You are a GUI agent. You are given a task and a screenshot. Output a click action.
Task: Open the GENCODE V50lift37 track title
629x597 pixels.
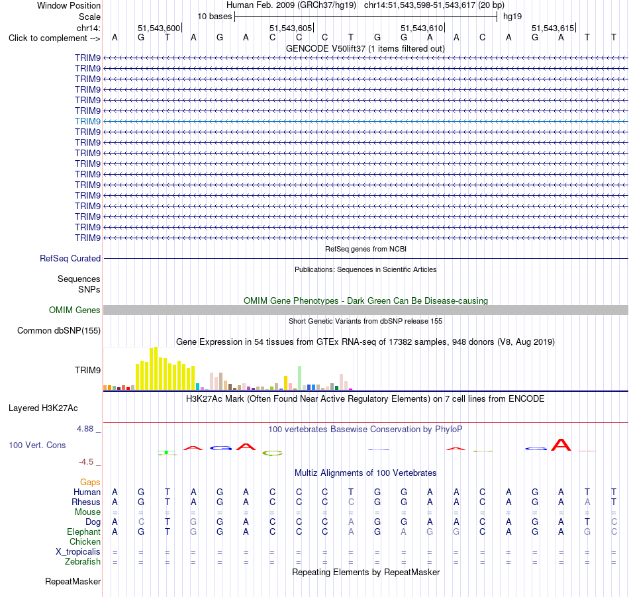point(365,48)
